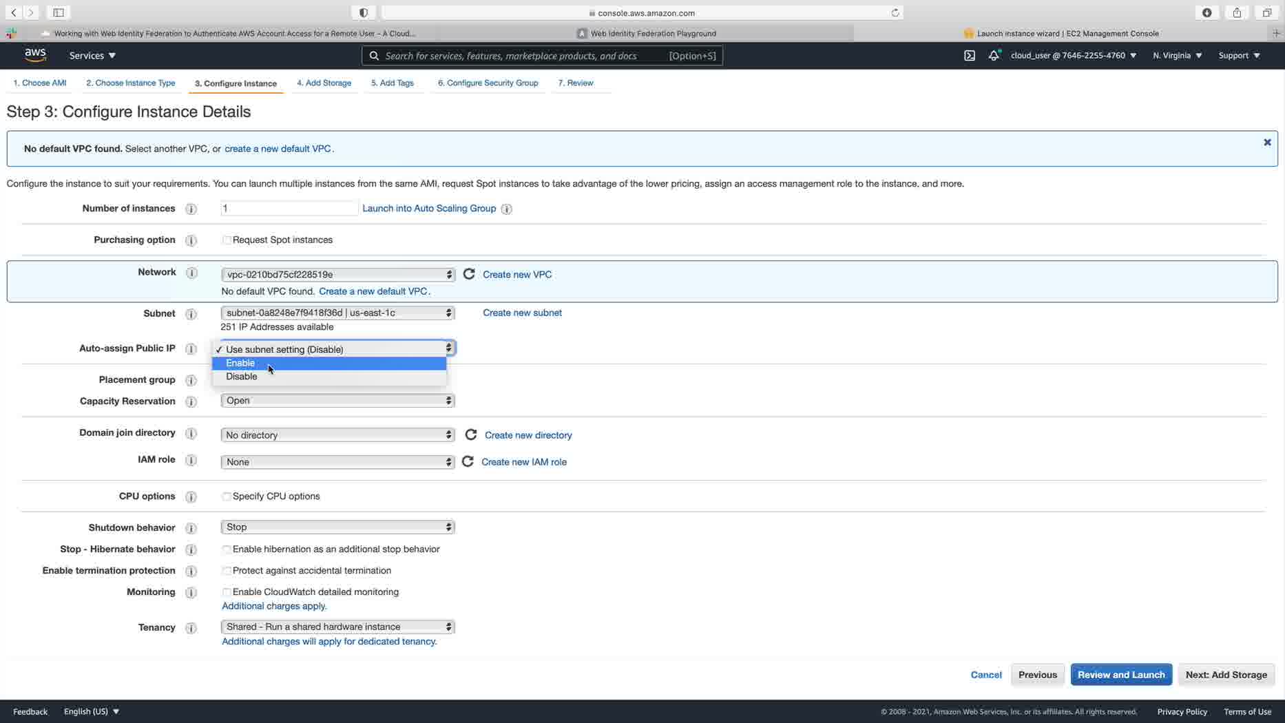Screen dimensions: 1285x723
Task: Refresh the Network VPC list
Action: coord(469,274)
